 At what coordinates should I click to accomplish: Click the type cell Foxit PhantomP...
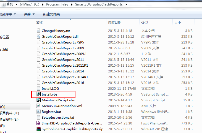coord(155,123)
